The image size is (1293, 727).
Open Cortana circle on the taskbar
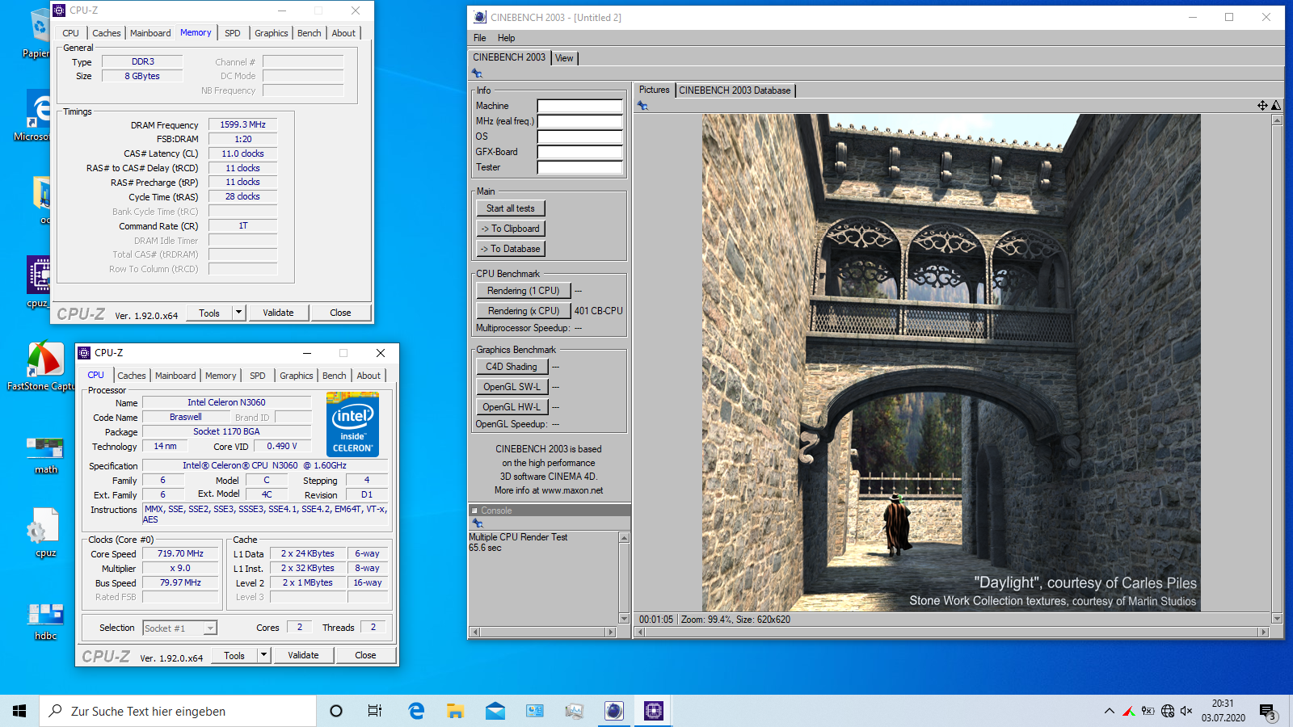click(336, 711)
